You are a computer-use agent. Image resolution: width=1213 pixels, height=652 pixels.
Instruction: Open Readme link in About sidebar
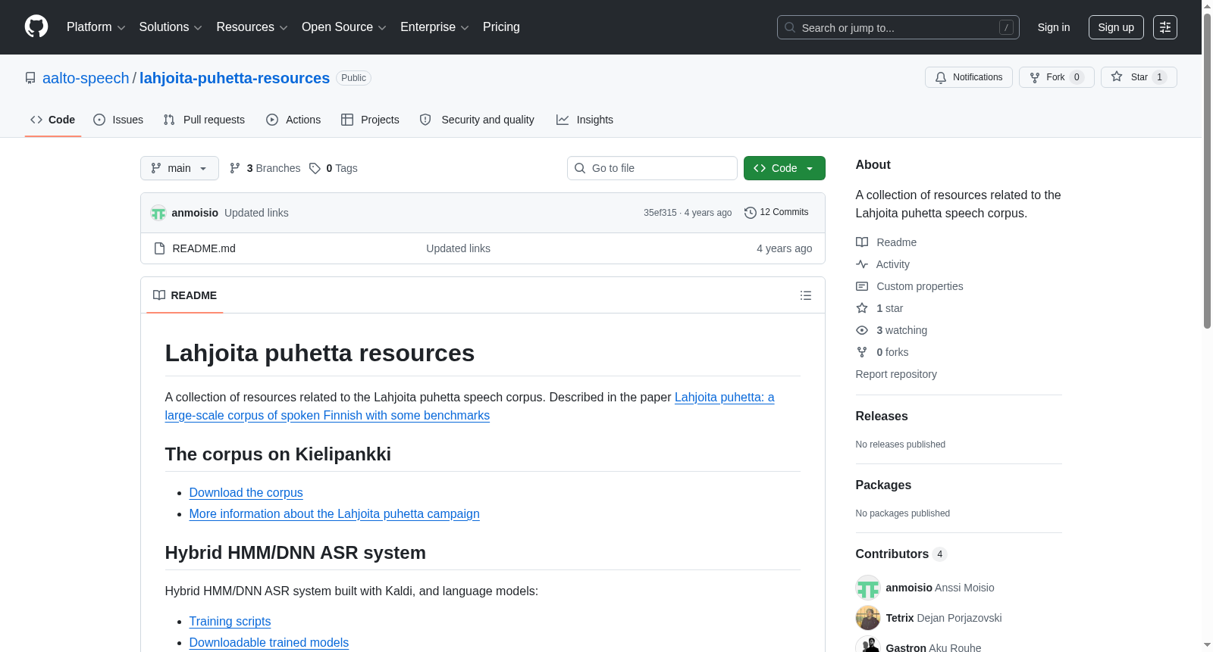pyautogui.click(x=886, y=242)
